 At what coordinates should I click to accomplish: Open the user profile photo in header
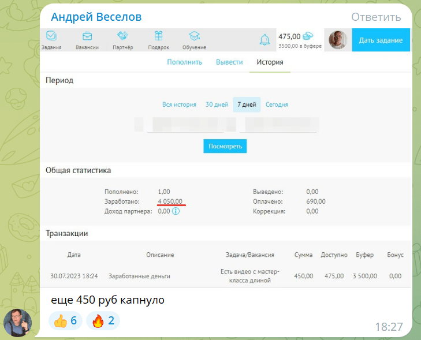338,40
